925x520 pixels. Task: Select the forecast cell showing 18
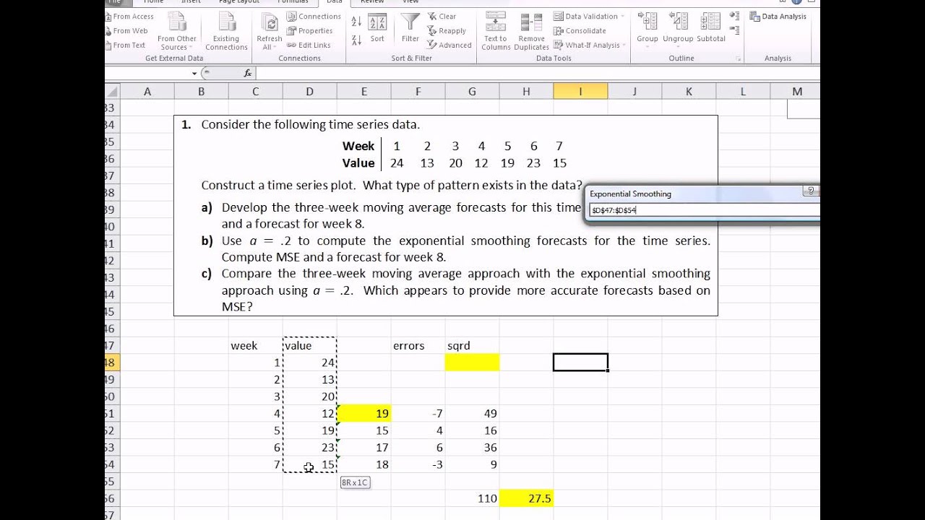(x=363, y=464)
